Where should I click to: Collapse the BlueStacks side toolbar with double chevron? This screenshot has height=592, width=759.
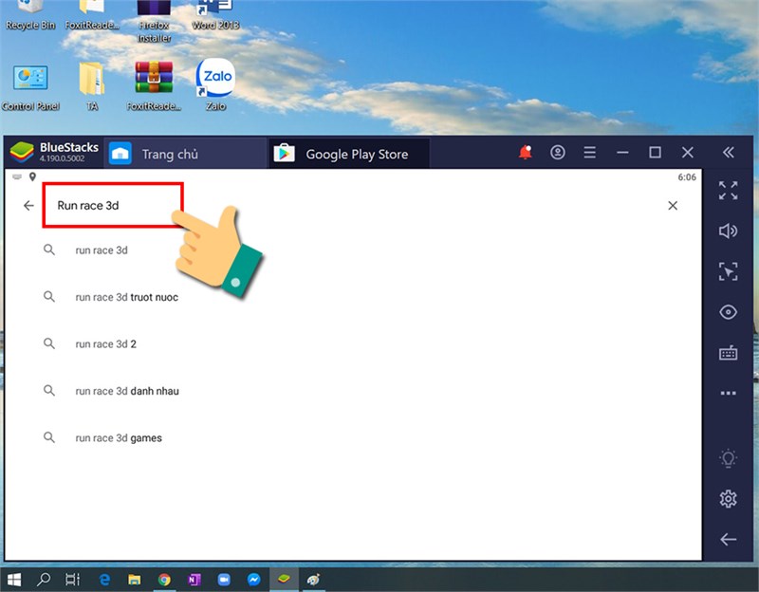coord(728,153)
